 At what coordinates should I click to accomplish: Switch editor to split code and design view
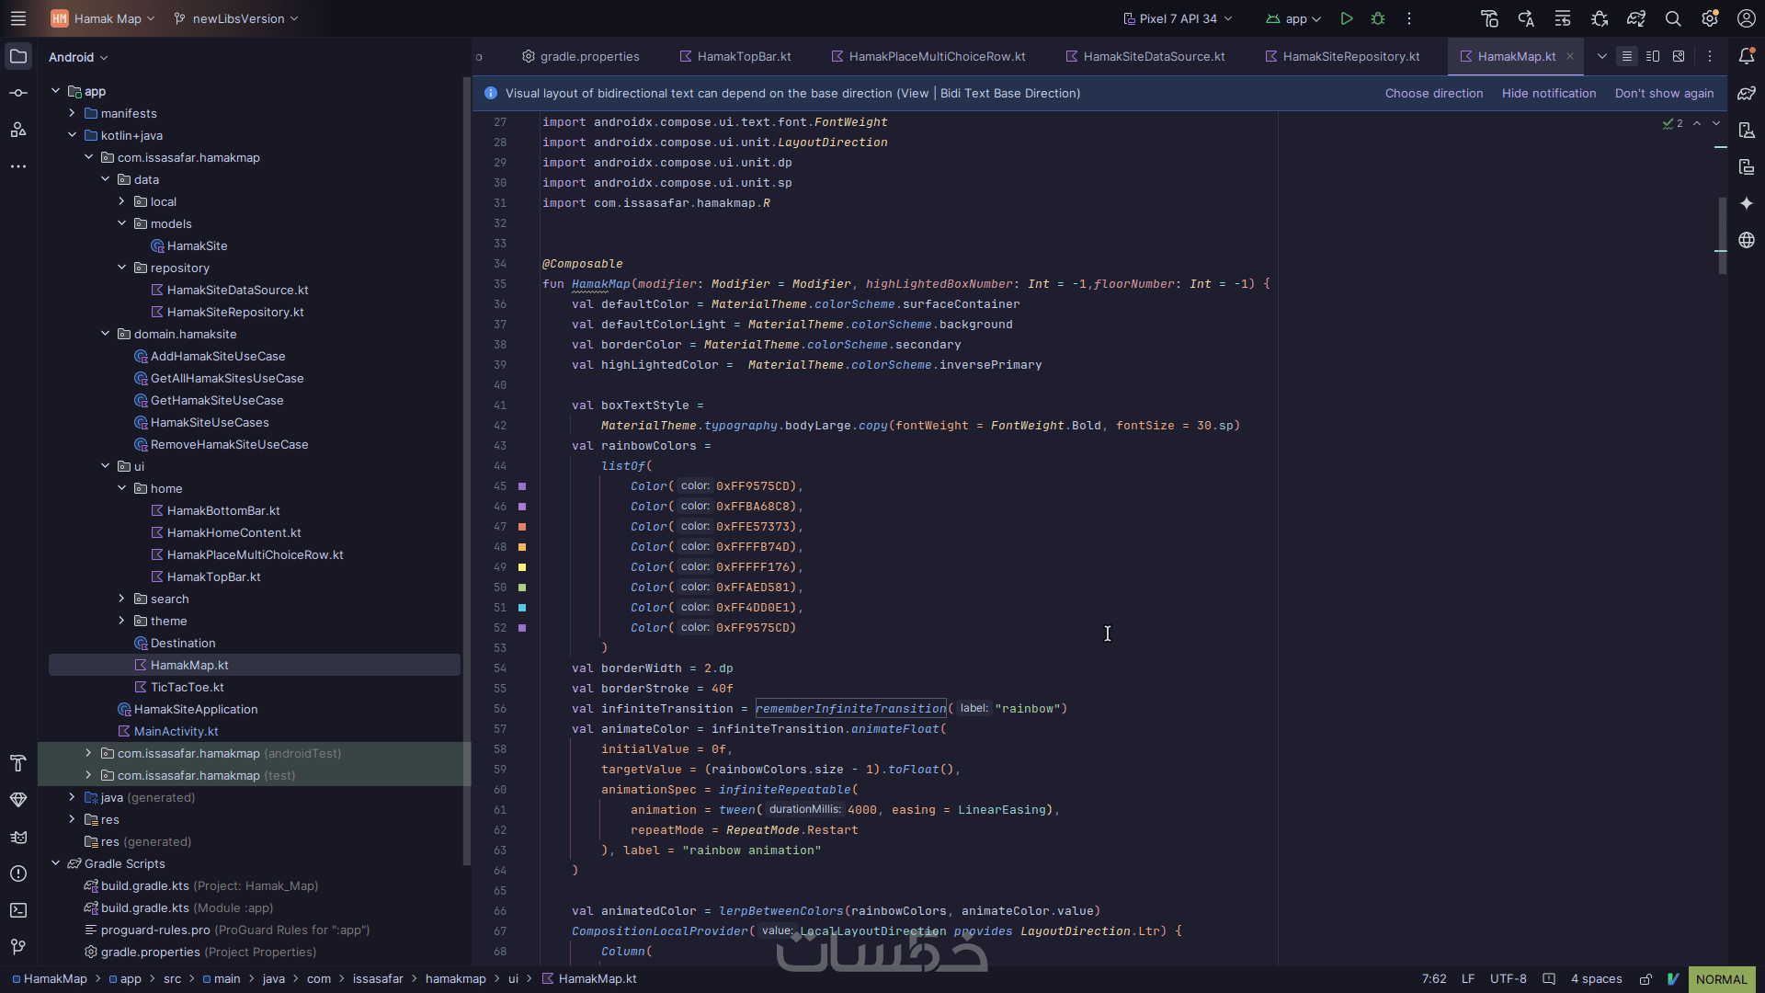pyautogui.click(x=1653, y=56)
